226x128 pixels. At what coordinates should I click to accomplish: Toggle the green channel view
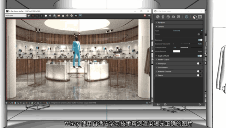click(x=37, y=16)
